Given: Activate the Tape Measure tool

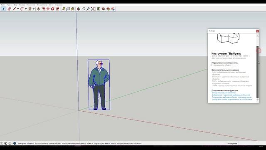Looking at the screenshot, I should click(63, 9).
